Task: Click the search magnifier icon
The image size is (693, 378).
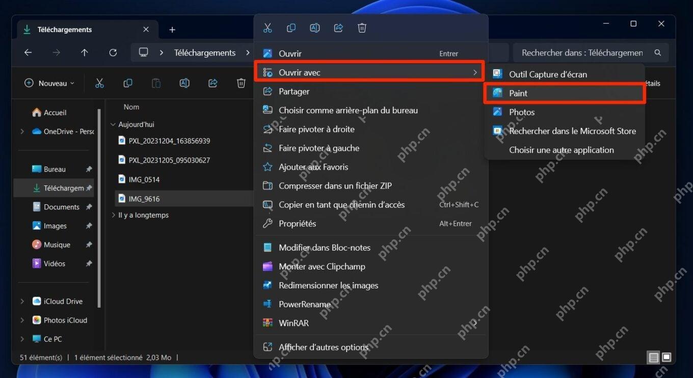Action: (658, 52)
